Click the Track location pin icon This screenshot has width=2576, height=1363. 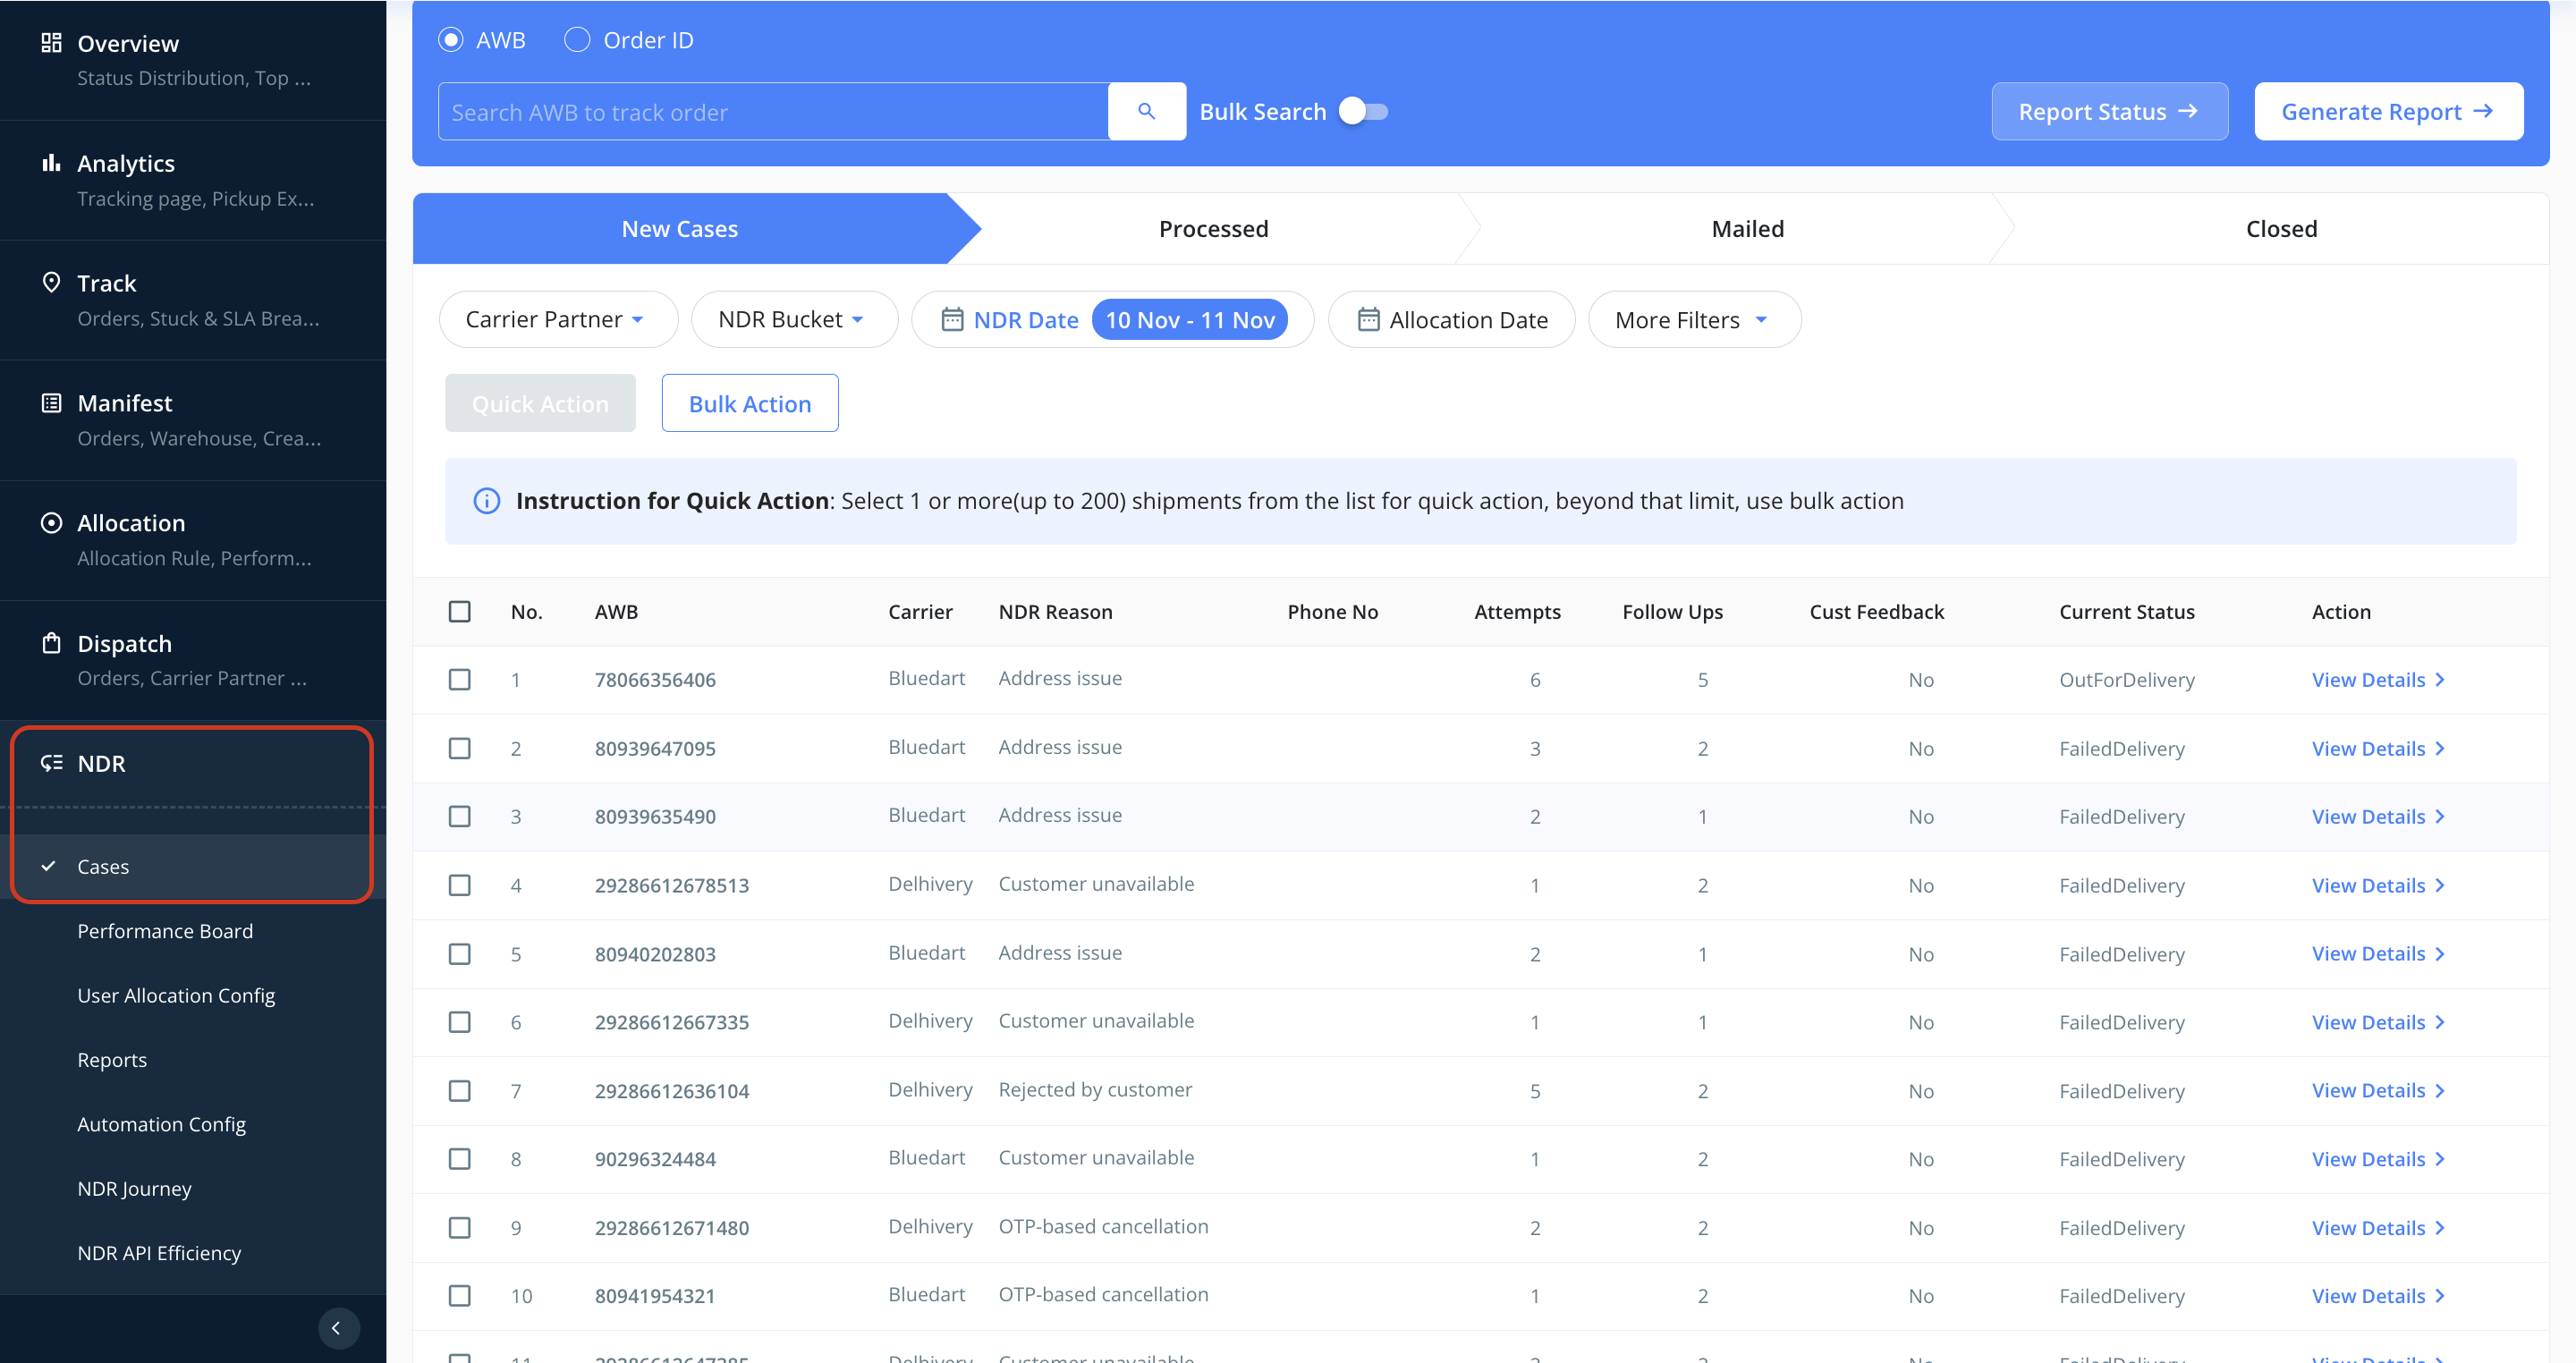point(51,282)
